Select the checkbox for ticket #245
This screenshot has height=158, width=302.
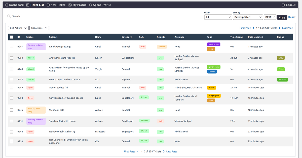(x=11, y=69)
